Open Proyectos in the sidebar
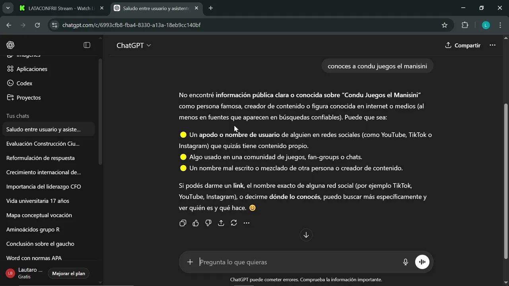This screenshot has height=286, width=509. click(24, 97)
